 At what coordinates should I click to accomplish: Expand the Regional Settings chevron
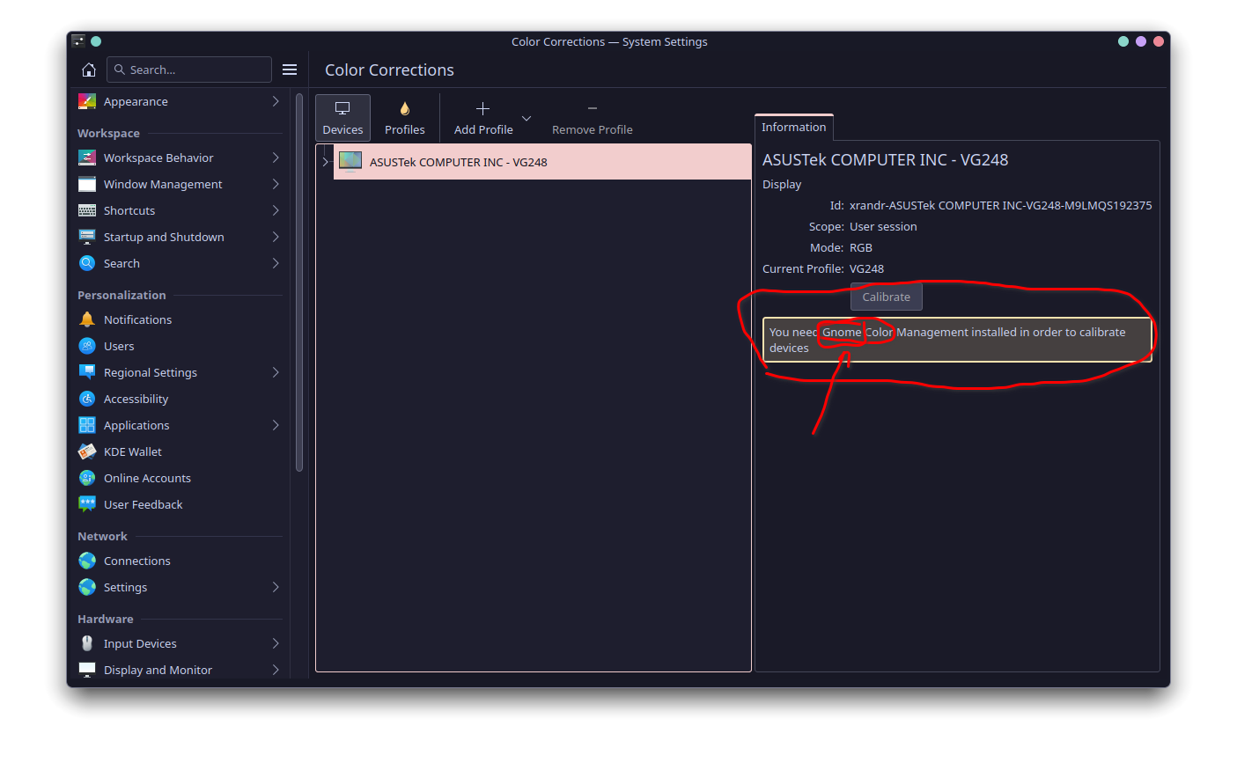[x=276, y=372]
